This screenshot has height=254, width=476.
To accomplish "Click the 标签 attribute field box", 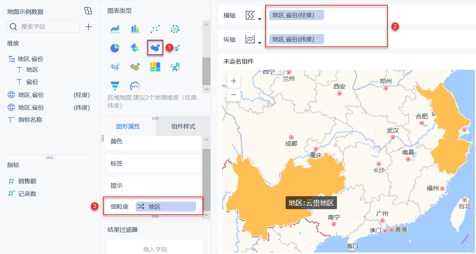I will (153, 163).
